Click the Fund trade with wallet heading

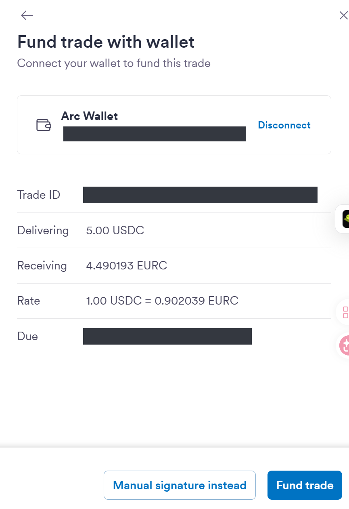point(106,42)
